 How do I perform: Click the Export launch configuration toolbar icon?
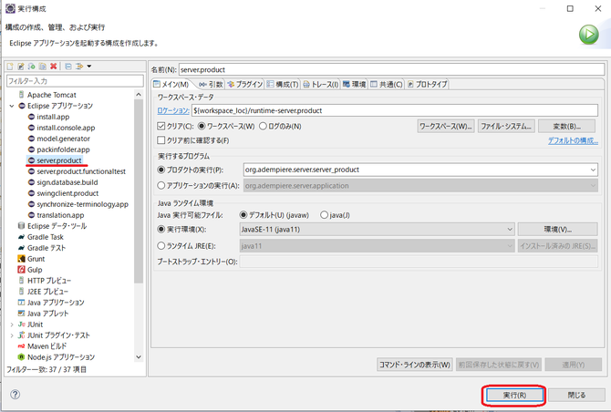click(32, 67)
